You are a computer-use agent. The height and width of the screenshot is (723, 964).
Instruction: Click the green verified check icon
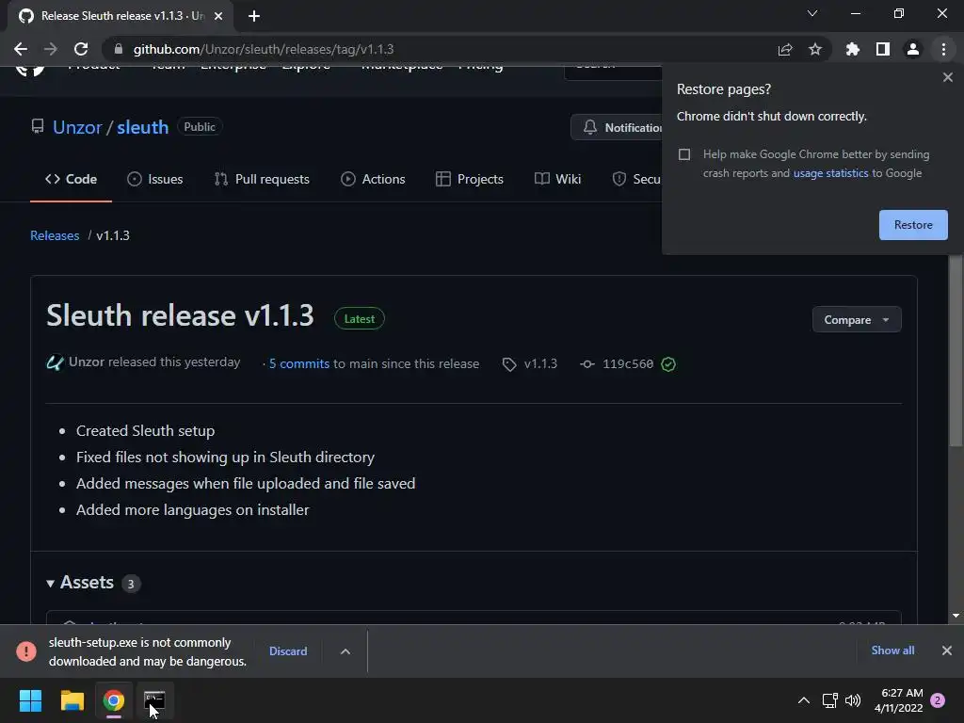click(668, 364)
